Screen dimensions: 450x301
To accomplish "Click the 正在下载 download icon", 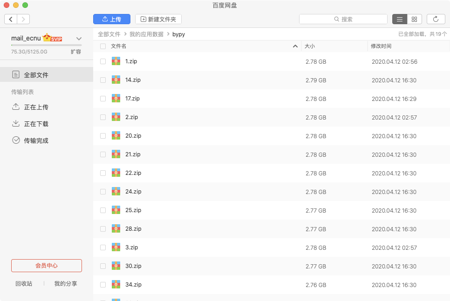I will pyautogui.click(x=16, y=124).
